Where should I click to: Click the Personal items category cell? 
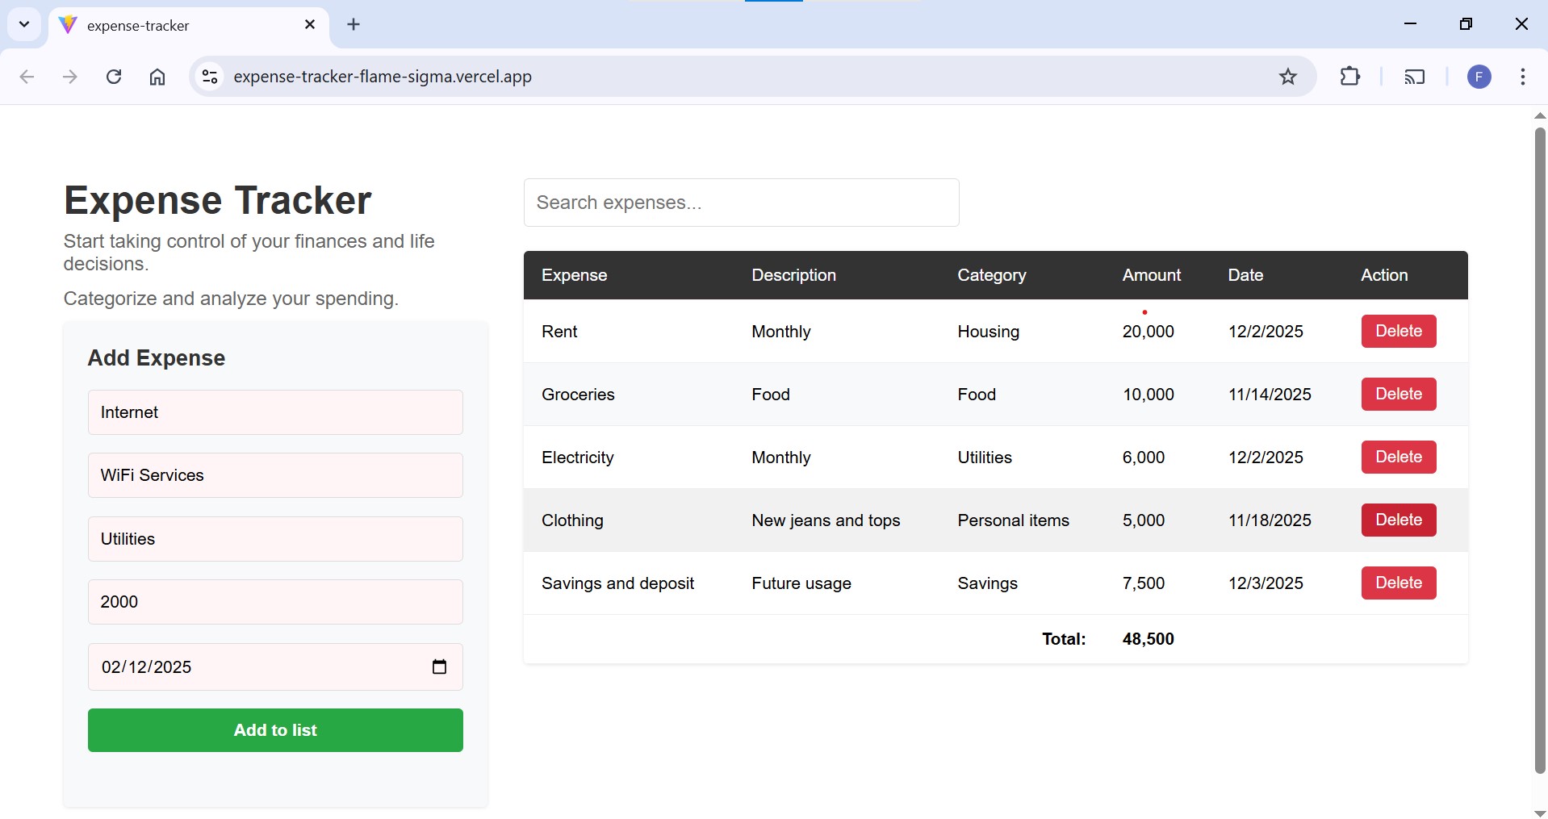pyautogui.click(x=1013, y=520)
